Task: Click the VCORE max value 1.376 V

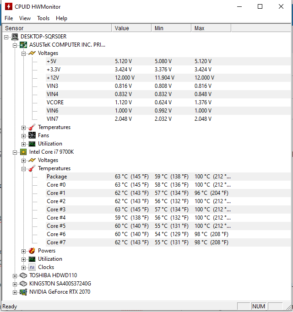Action: pyautogui.click(x=203, y=102)
